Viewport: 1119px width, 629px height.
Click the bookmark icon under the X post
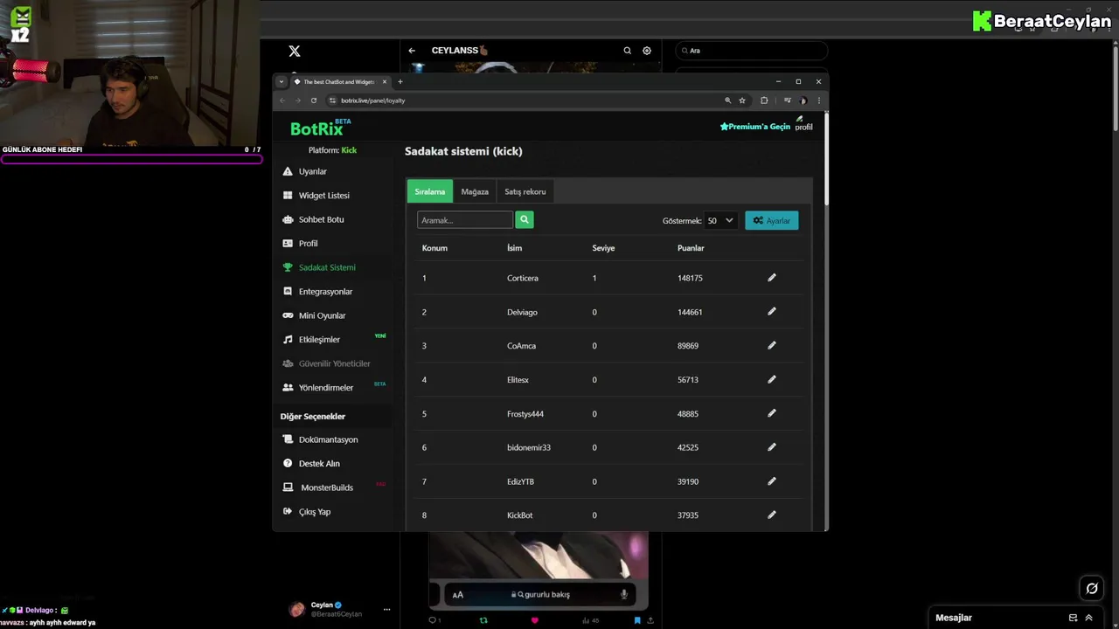(637, 620)
